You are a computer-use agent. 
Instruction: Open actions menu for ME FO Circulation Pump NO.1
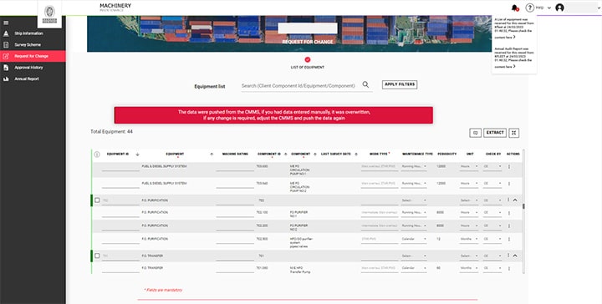tap(509, 167)
